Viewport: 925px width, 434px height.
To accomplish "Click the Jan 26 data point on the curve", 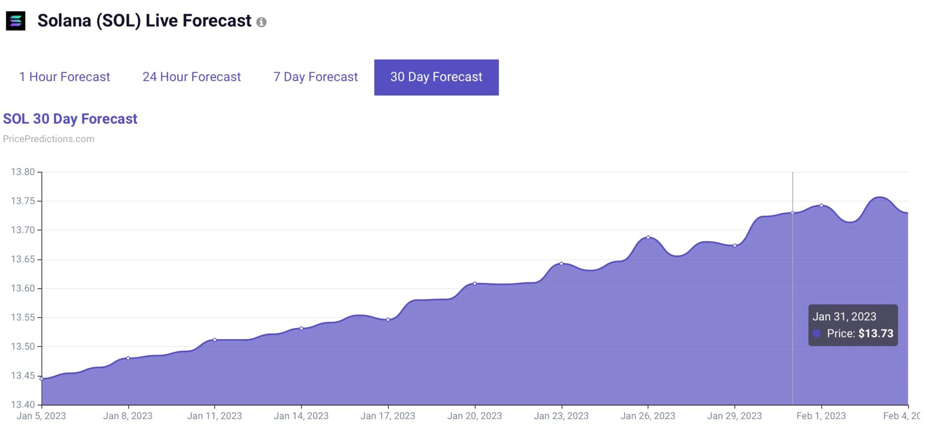I will [x=648, y=237].
